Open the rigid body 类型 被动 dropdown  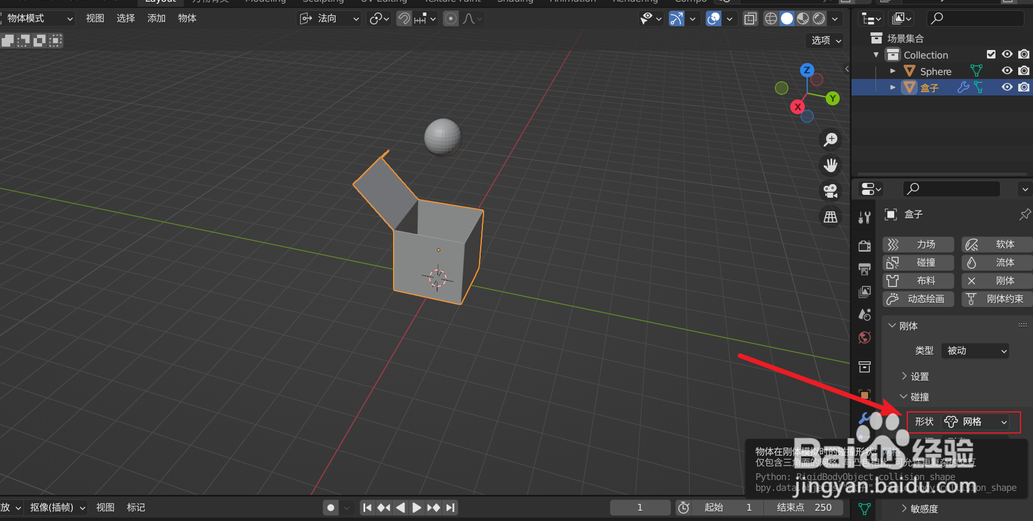pyautogui.click(x=975, y=351)
